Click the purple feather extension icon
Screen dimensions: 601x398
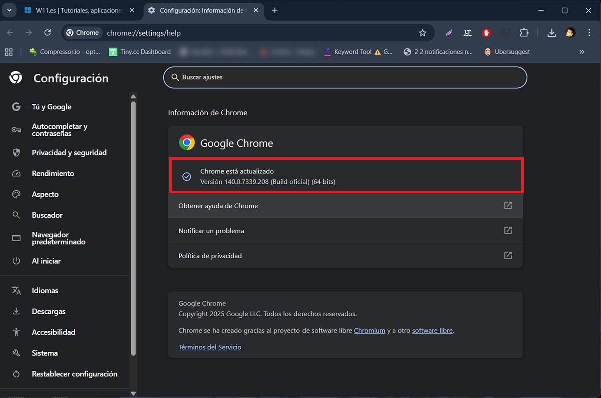[x=449, y=33]
